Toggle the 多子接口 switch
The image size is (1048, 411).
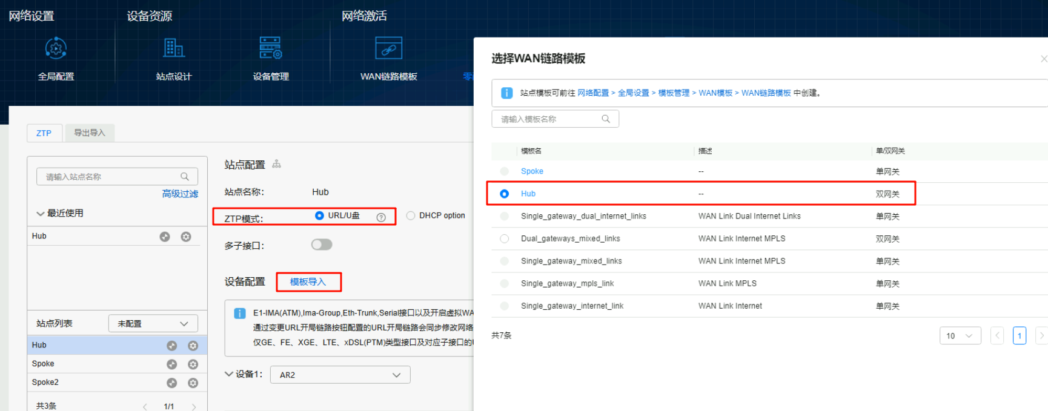point(322,245)
